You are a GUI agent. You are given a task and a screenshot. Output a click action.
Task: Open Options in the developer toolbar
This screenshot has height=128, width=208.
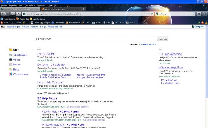[131, 23]
